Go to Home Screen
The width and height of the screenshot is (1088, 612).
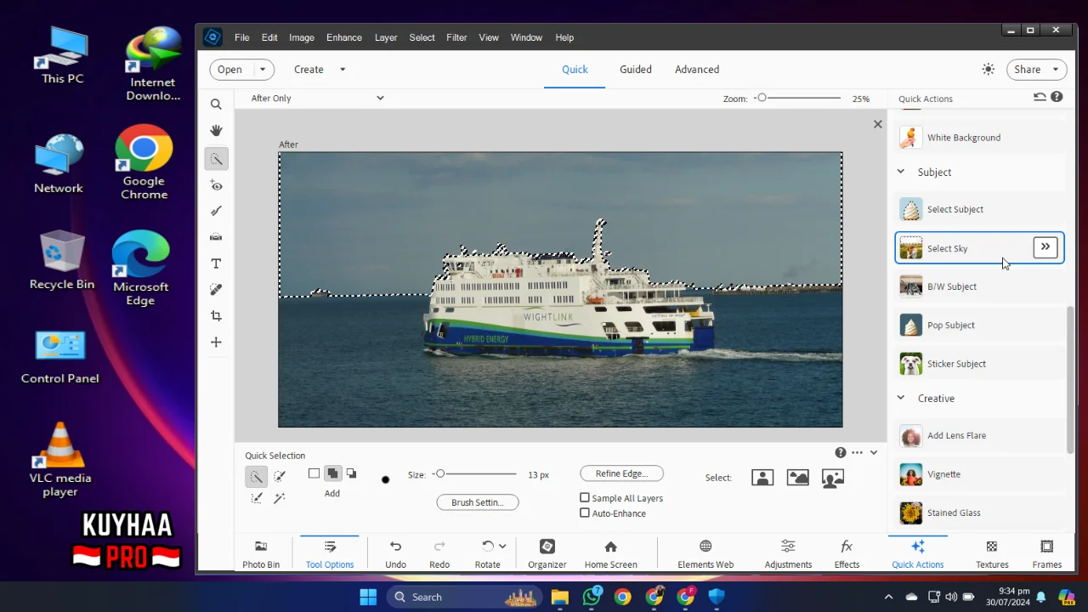[x=610, y=554]
